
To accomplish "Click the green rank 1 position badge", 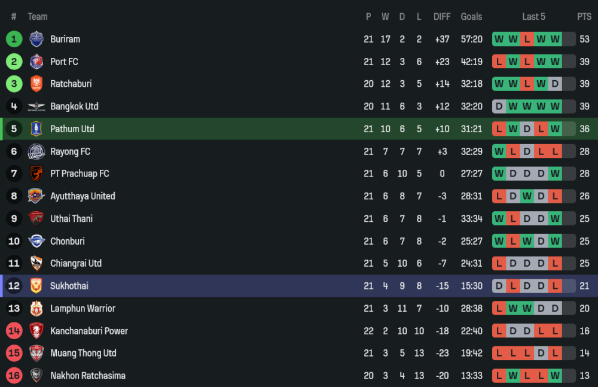I will (14, 39).
